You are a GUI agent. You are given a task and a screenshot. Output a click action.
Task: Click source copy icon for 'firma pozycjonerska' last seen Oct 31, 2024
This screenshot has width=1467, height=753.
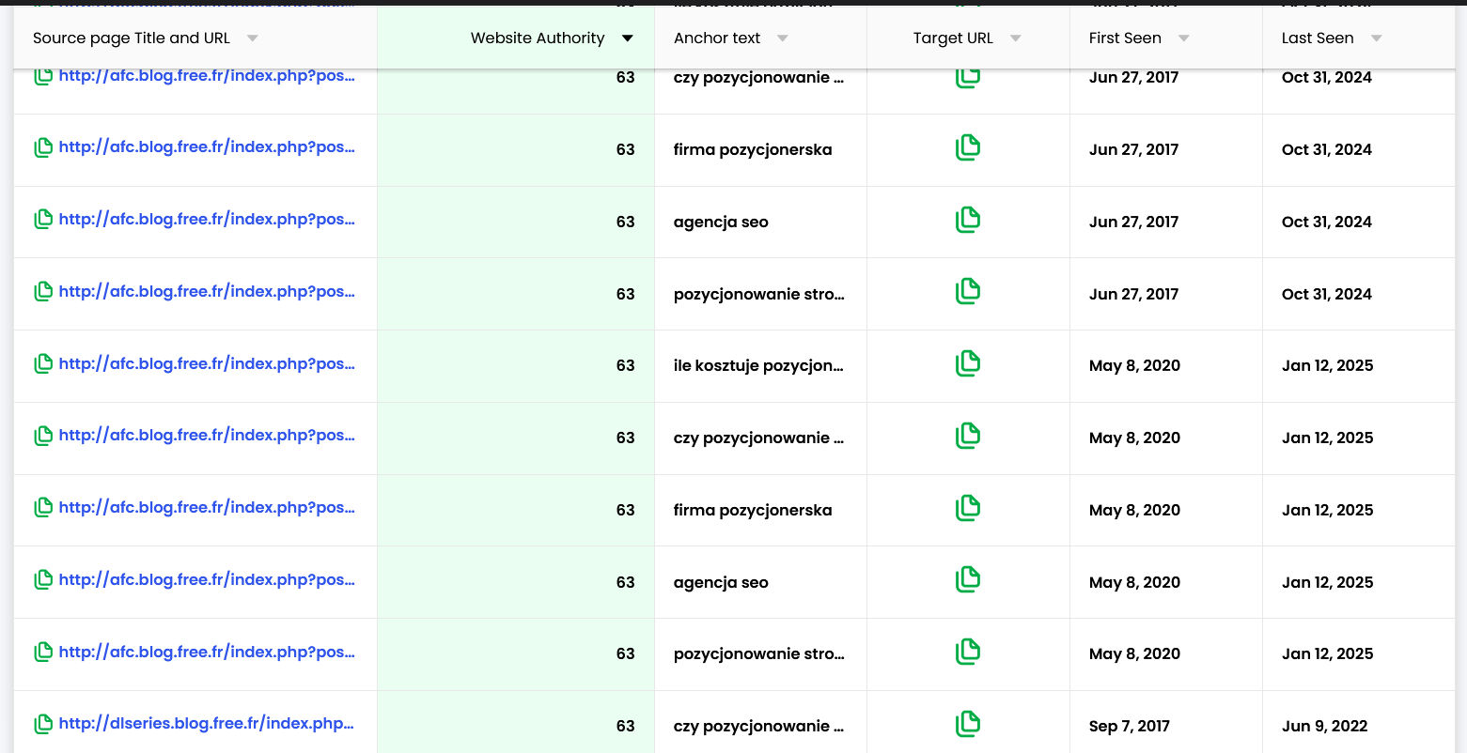(x=43, y=148)
